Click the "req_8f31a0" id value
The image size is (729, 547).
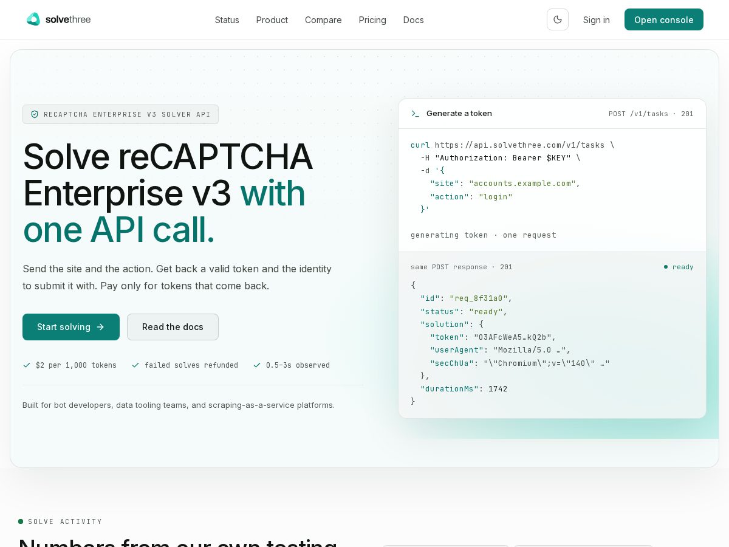[x=479, y=298]
